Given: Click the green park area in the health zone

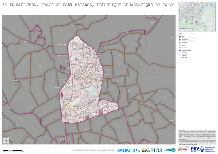Looking at the screenshot, I should point(93,91).
